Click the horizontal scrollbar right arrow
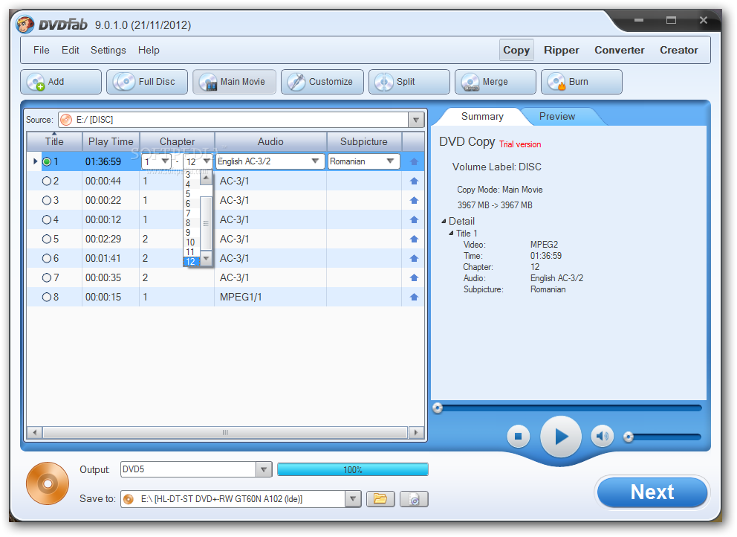The image size is (737, 537). tap(415, 432)
